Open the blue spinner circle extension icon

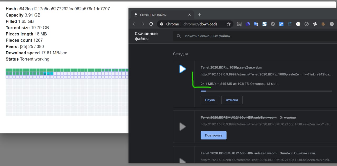[x=290, y=24]
